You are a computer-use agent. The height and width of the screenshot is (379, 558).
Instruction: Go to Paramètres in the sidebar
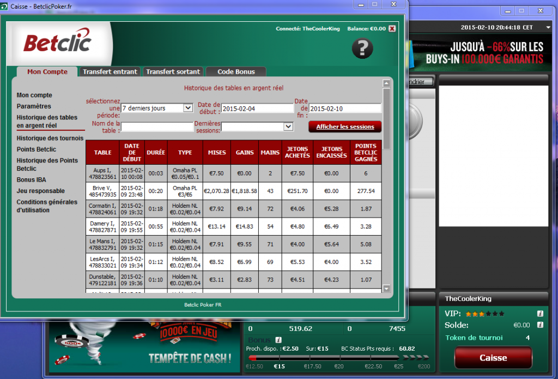pos(34,106)
